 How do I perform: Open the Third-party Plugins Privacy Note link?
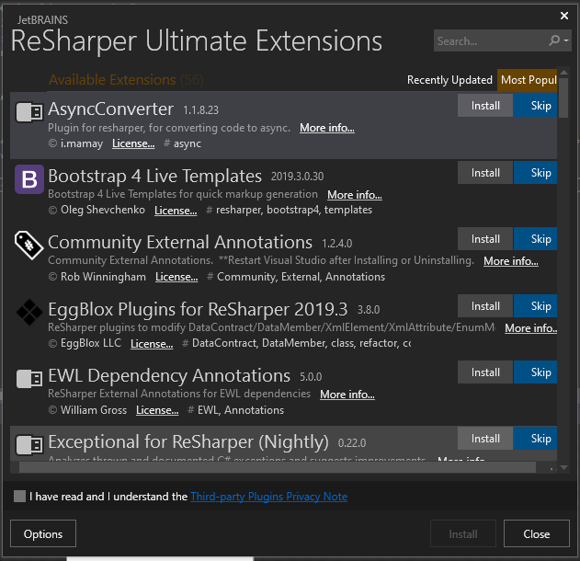coord(269,497)
